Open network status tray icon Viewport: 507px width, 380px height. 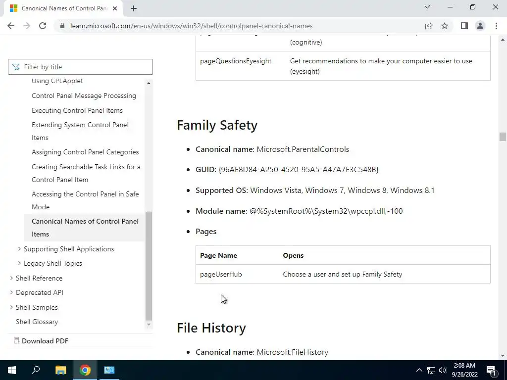pos(431,370)
